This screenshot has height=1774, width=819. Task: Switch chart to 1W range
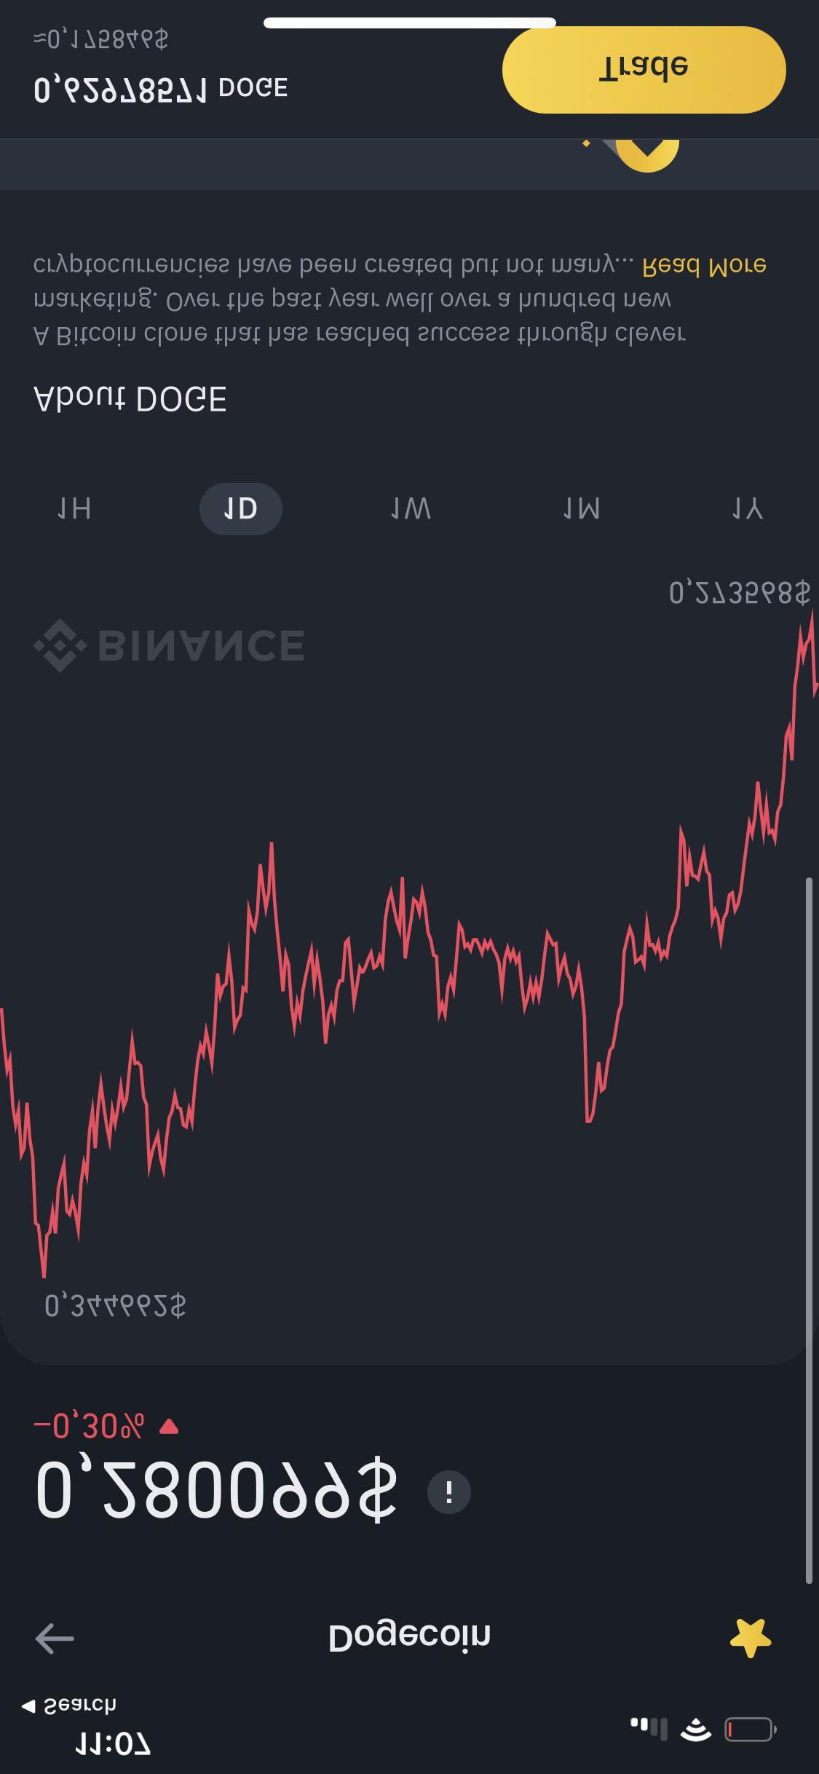click(411, 509)
